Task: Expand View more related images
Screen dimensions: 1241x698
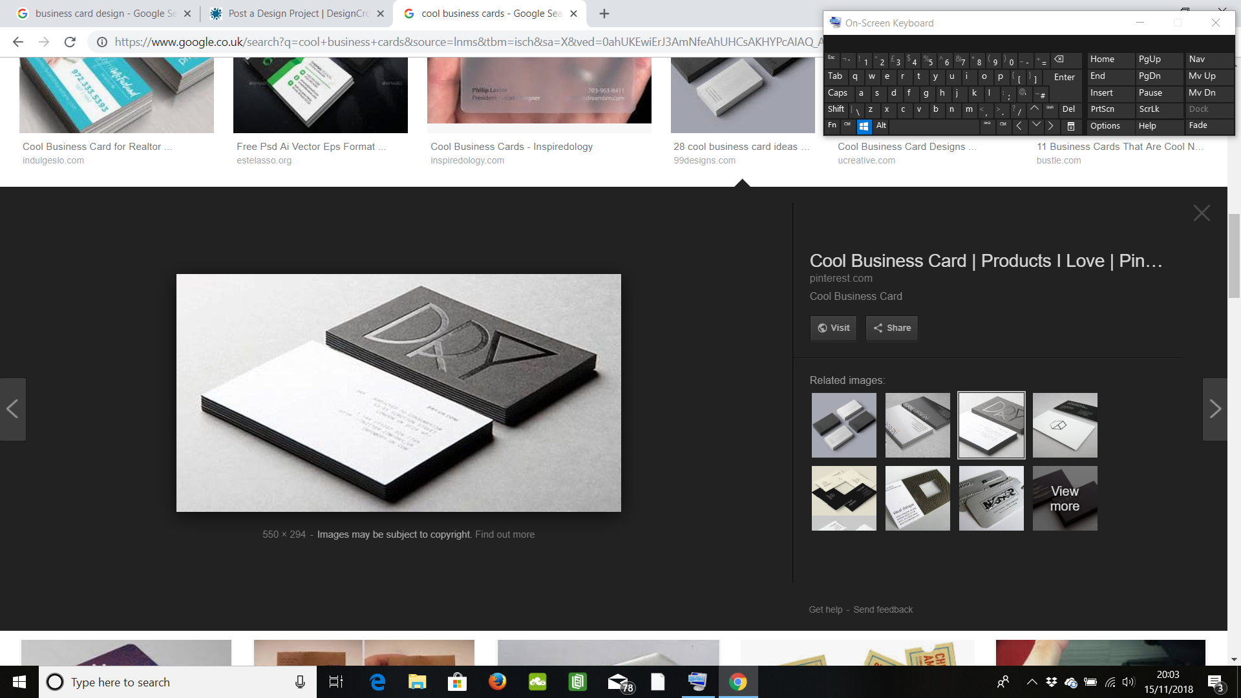Action: (1065, 498)
